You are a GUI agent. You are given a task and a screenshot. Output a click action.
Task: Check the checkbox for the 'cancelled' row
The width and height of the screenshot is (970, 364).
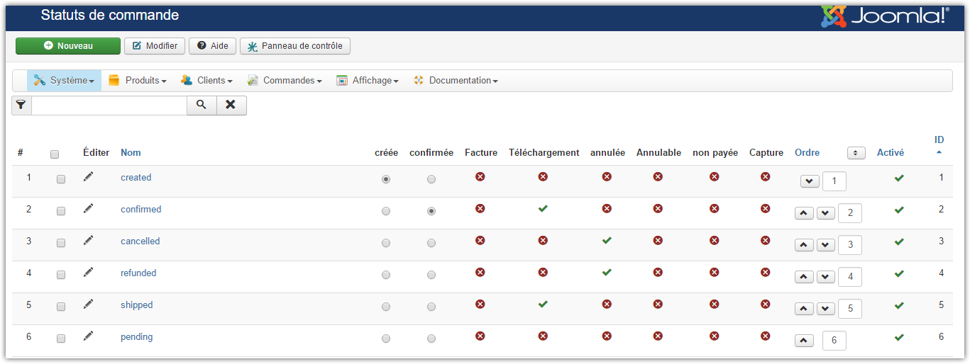(61, 243)
